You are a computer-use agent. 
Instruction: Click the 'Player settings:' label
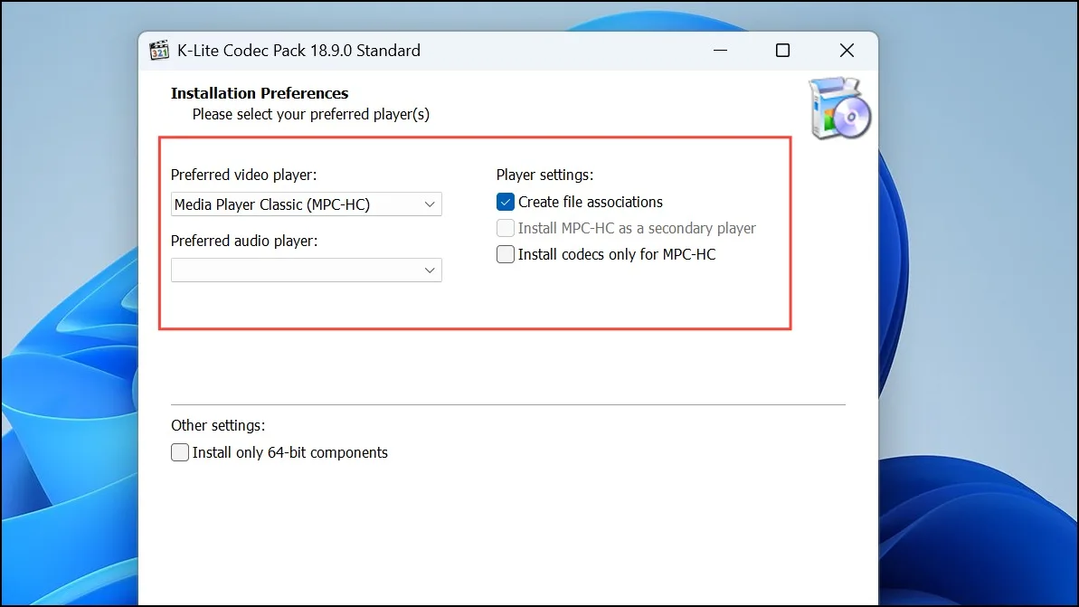545,175
